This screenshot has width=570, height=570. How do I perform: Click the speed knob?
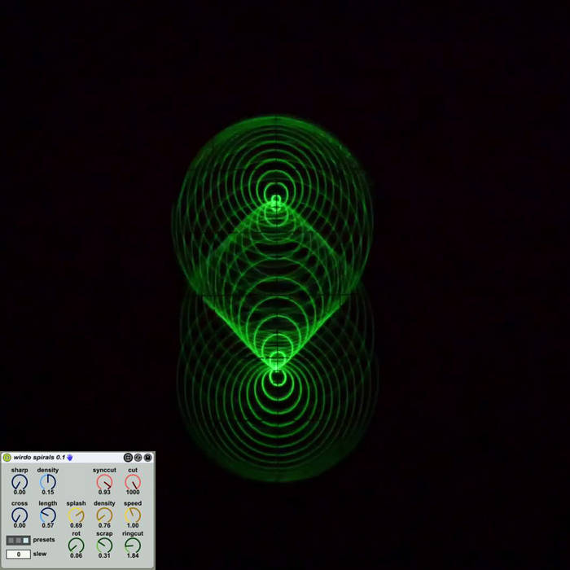[133, 515]
